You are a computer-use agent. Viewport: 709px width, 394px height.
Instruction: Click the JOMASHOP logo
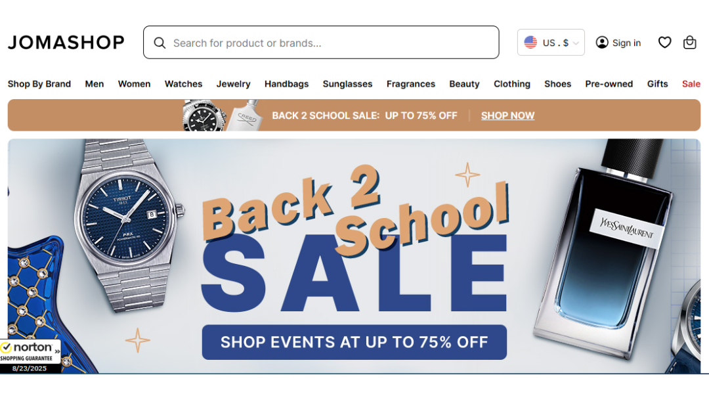pos(66,43)
